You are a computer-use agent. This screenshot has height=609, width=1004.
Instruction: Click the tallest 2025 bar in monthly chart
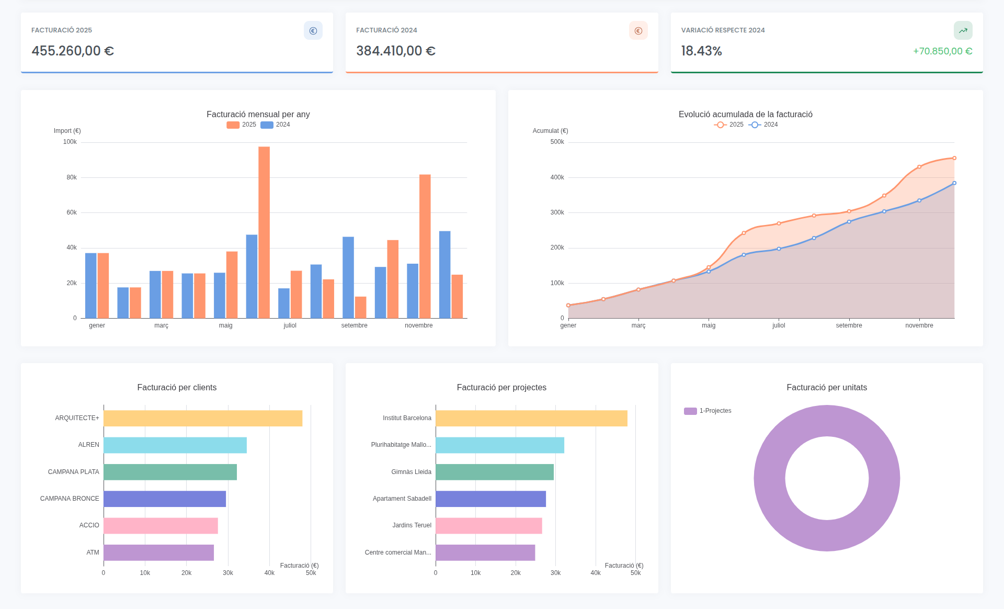click(264, 232)
